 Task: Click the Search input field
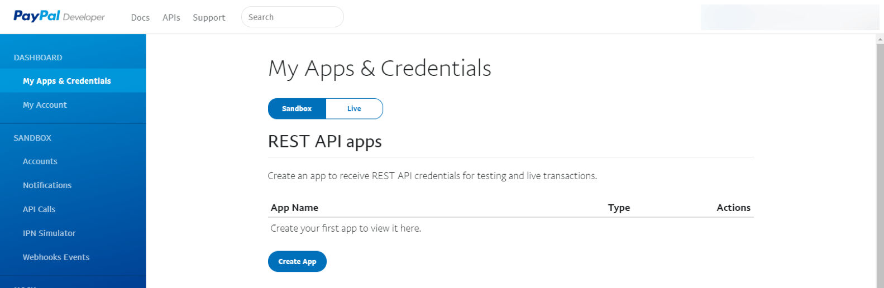click(292, 17)
